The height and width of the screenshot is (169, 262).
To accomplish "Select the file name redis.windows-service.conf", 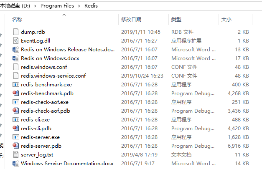I will 53,76.
